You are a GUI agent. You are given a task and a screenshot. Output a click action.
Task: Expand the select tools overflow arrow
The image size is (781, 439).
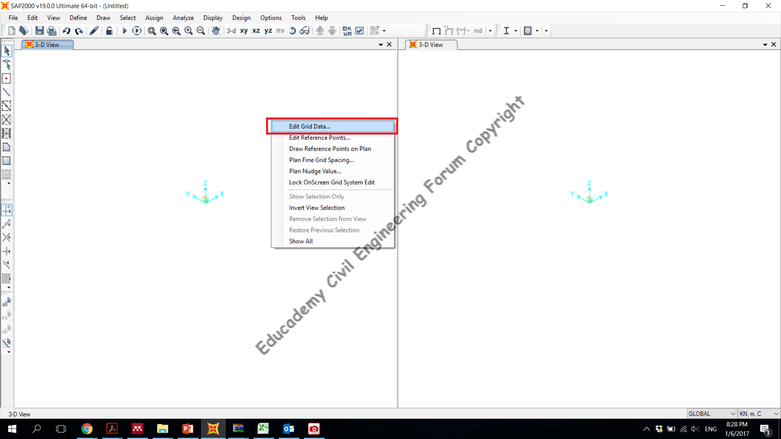coord(9,352)
